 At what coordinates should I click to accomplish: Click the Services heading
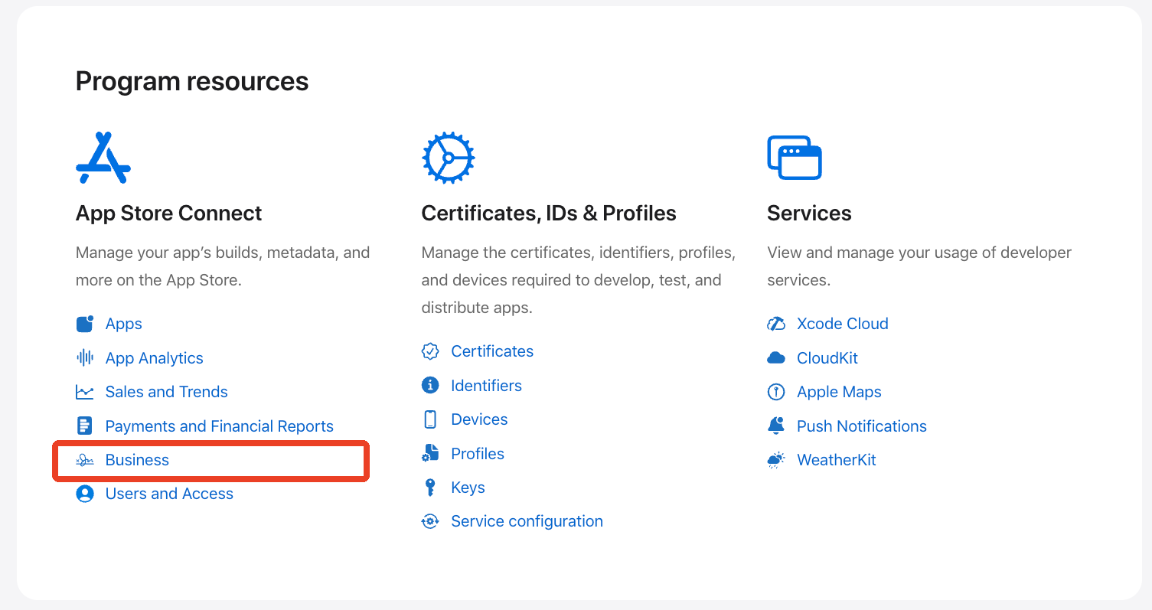coord(809,213)
